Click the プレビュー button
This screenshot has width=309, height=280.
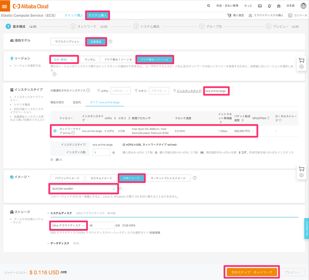[292, 272]
